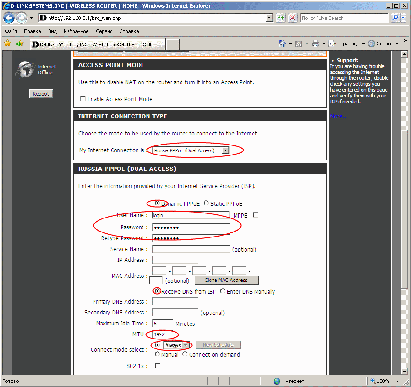The image size is (411, 387).
Task: Open the My Internet Connection dropdown
Action: 191,150
